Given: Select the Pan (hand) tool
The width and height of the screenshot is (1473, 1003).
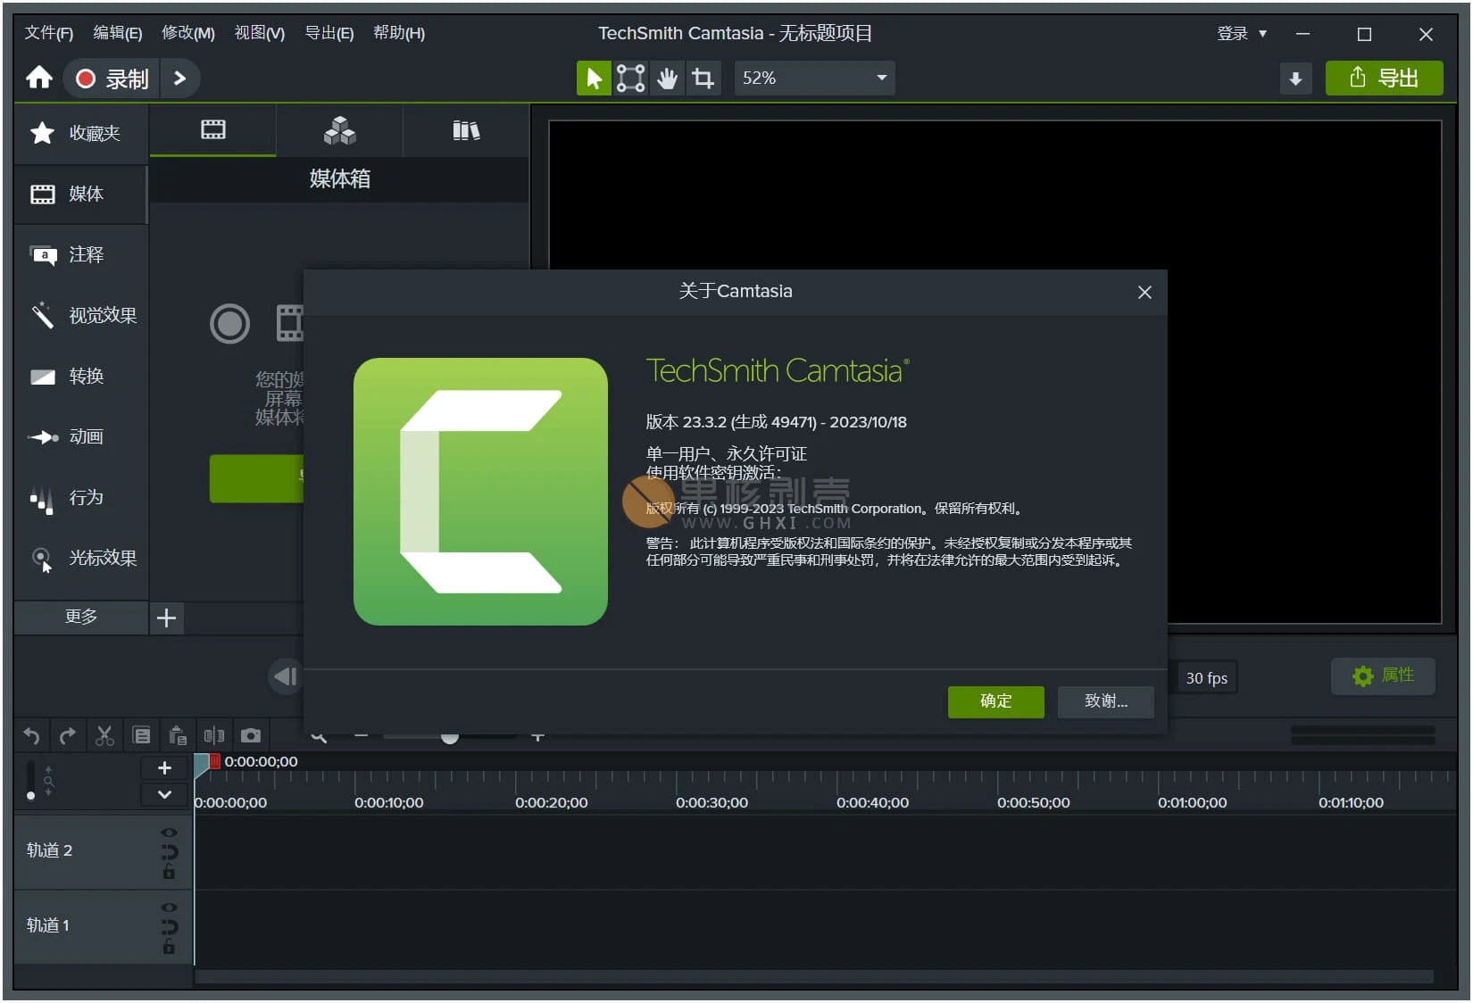Looking at the screenshot, I should click(667, 78).
